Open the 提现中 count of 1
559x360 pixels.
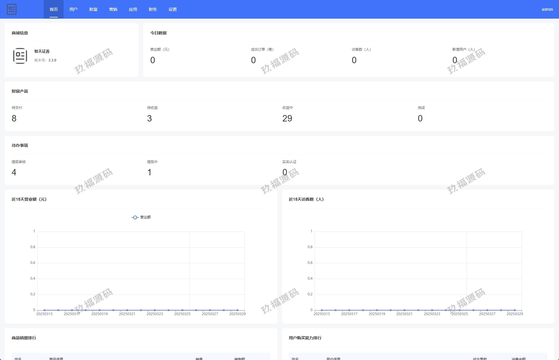pos(149,172)
